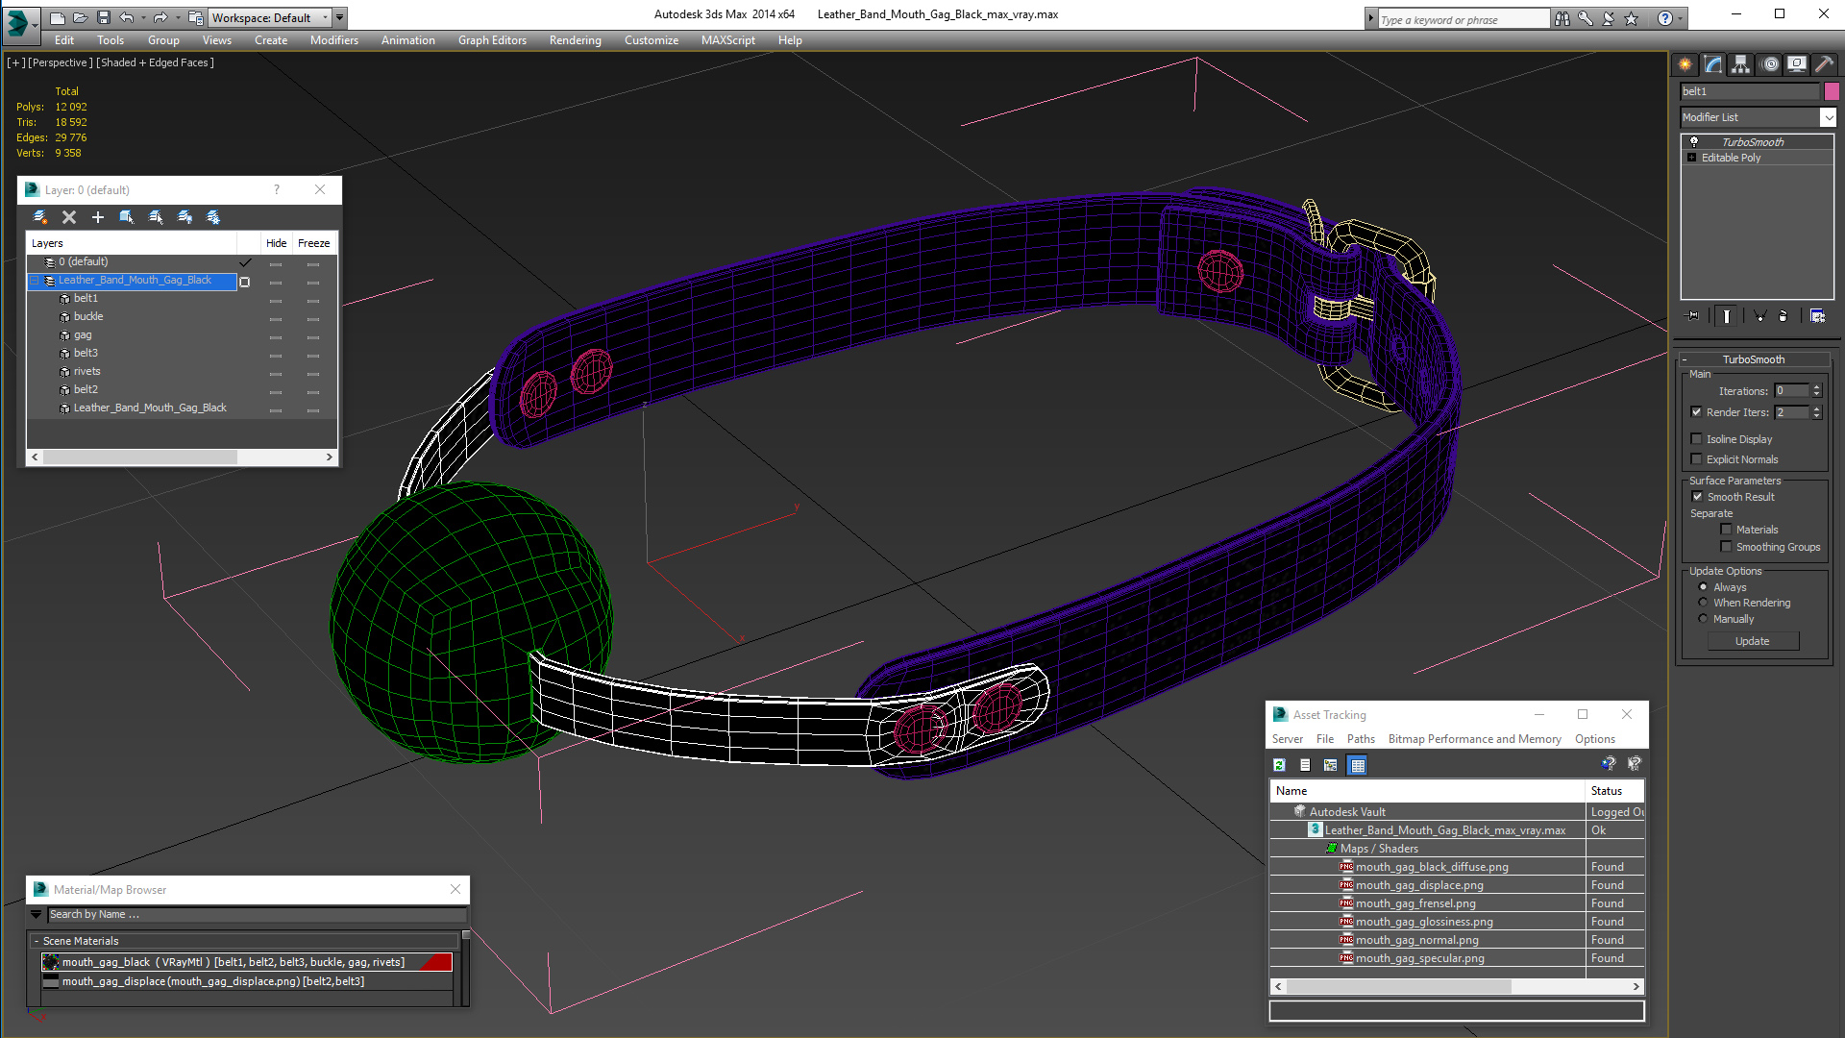Toggle Render Iters checkbox
1845x1038 pixels.
(1696, 412)
